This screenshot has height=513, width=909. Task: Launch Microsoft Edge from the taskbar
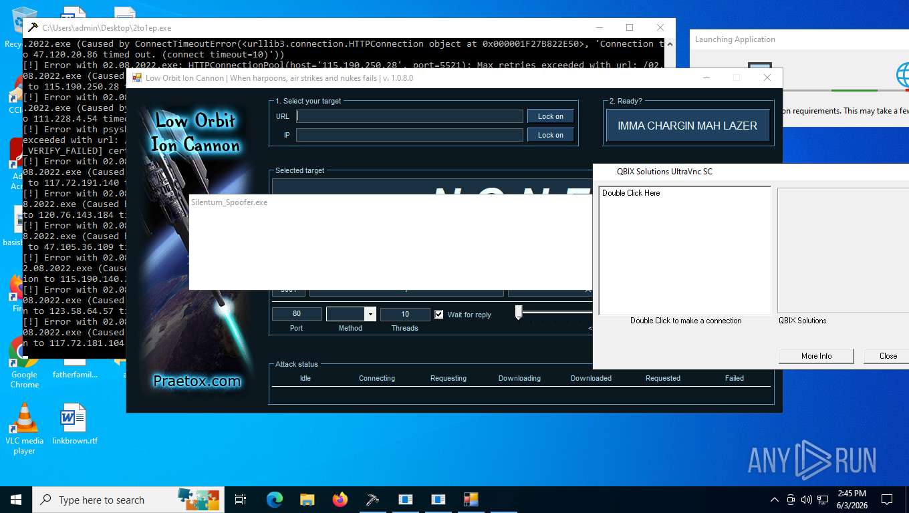[x=275, y=500]
